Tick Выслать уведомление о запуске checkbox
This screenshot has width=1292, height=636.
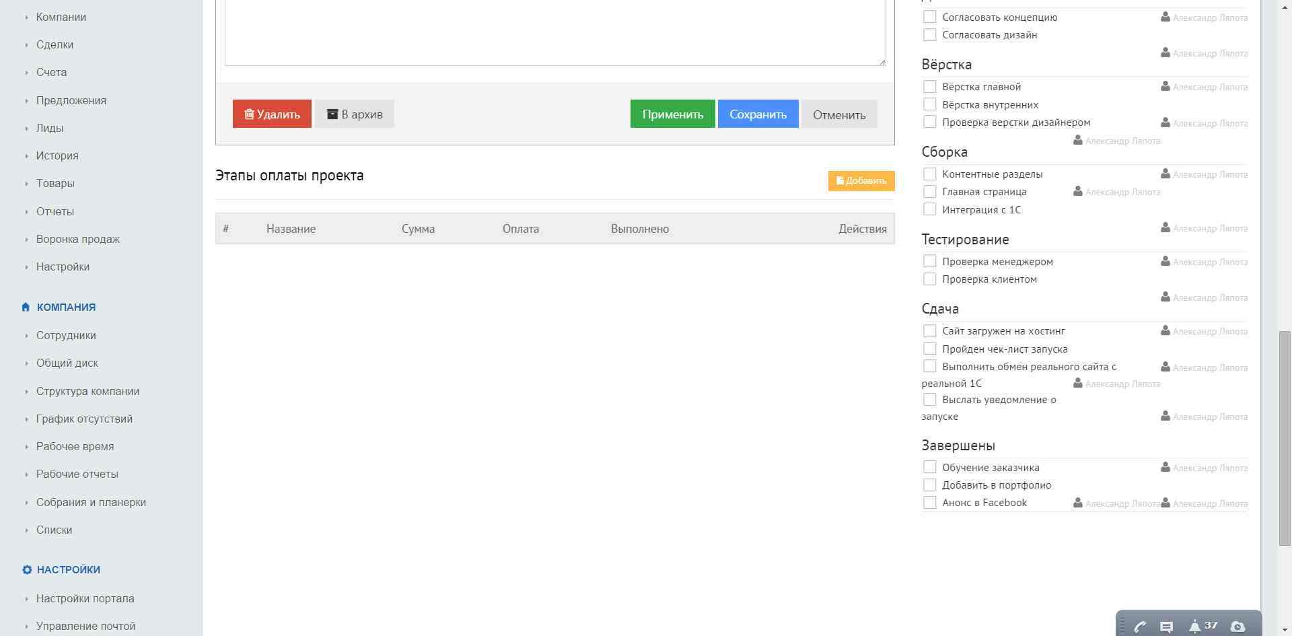point(929,400)
